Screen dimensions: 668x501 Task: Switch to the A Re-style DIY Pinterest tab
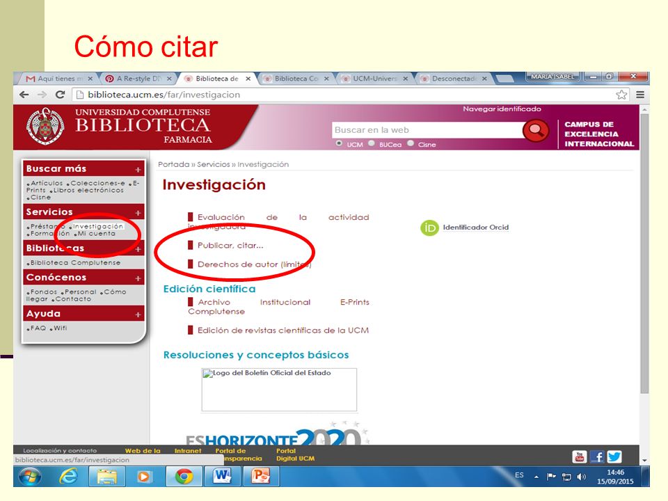(139, 79)
